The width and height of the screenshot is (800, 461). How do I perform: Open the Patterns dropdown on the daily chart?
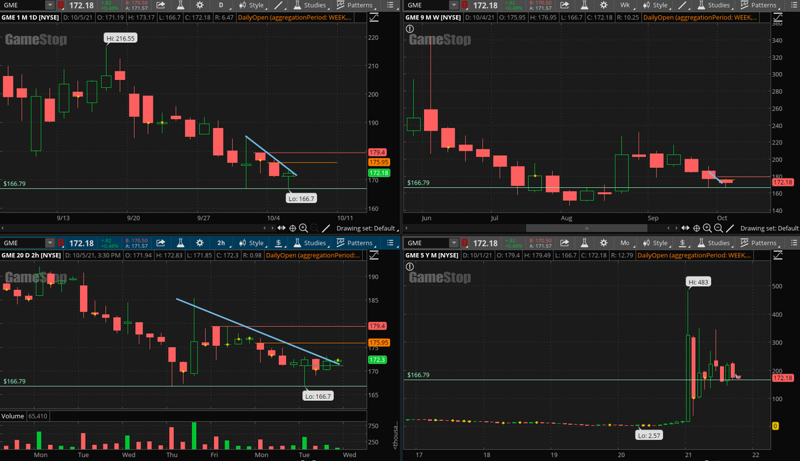click(355, 5)
